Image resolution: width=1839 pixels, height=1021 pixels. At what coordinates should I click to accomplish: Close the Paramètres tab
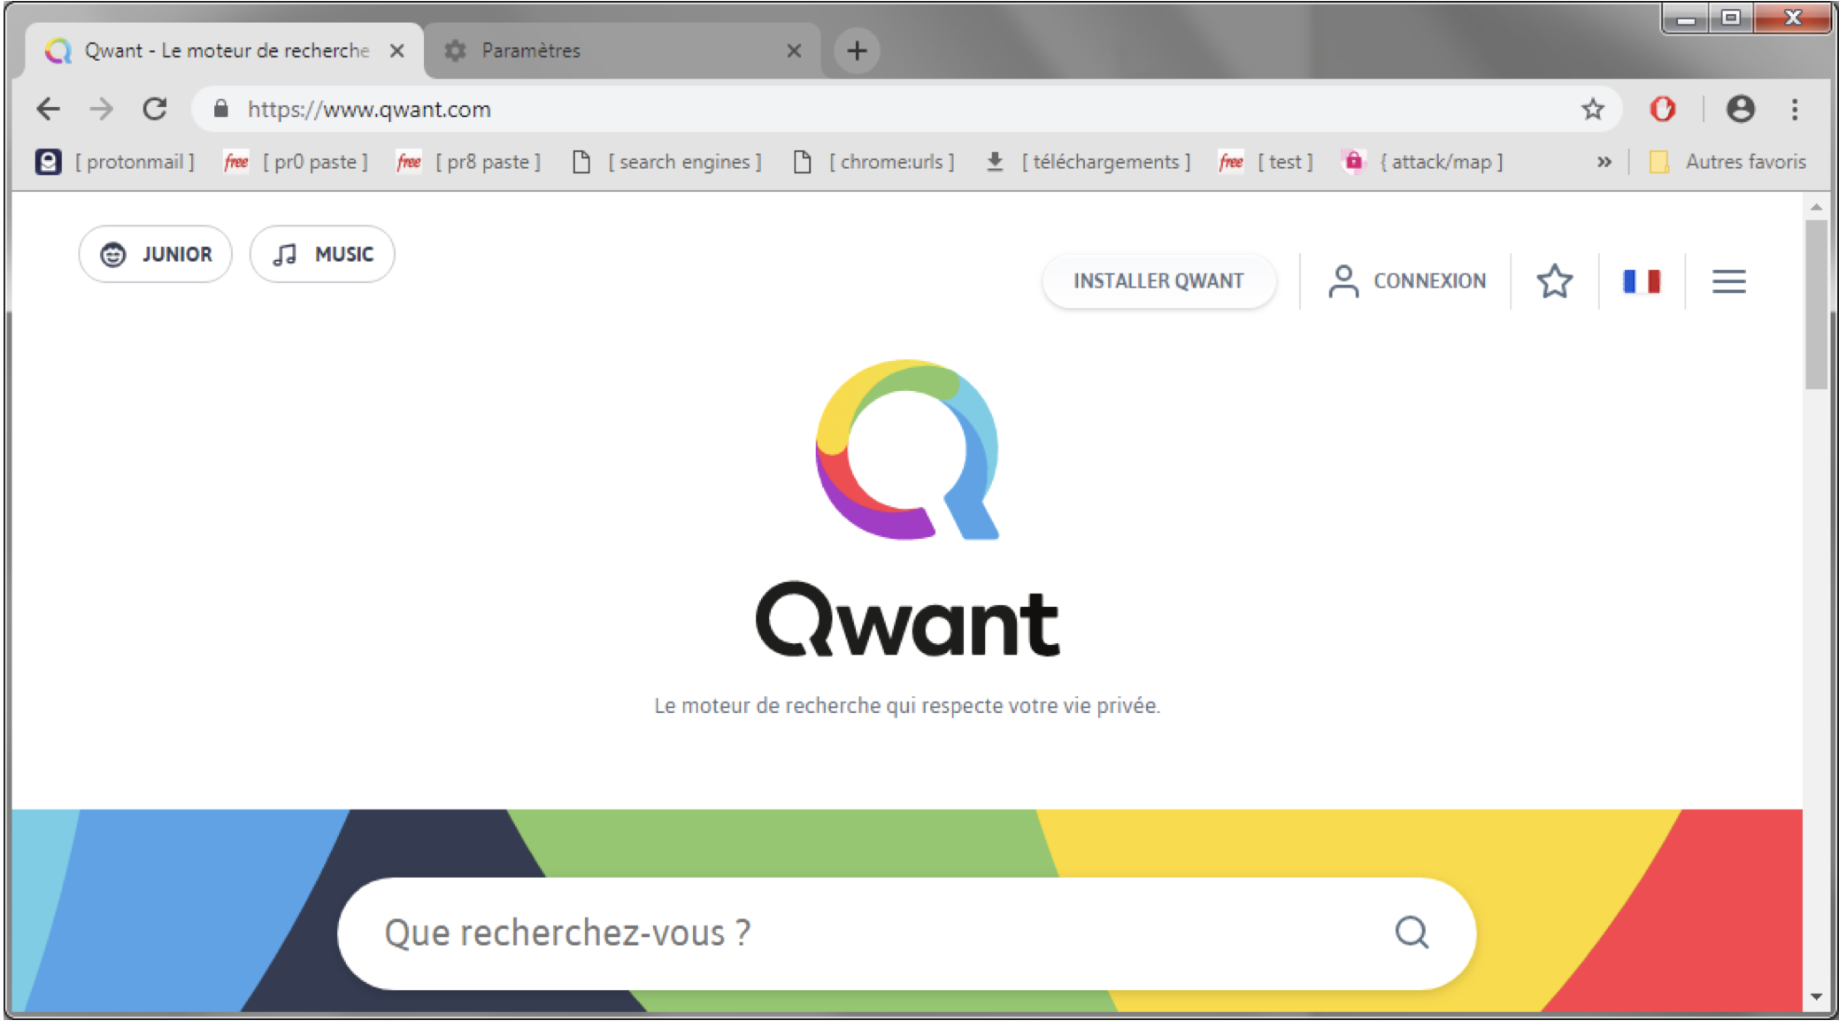coord(794,50)
